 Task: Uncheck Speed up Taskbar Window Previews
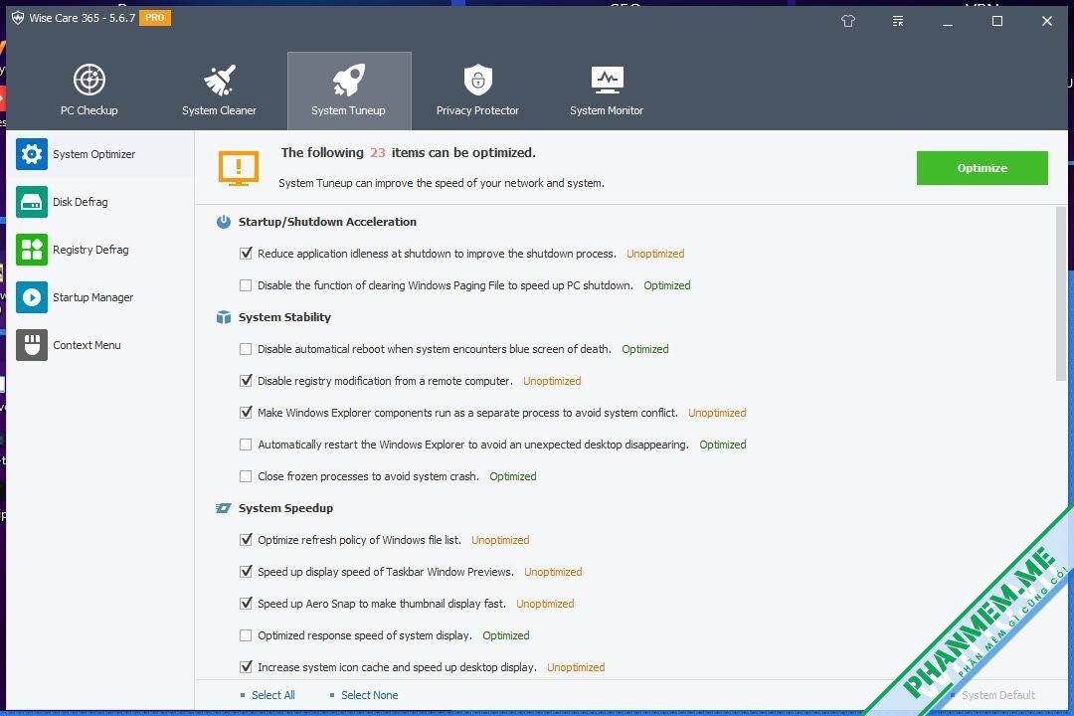point(246,572)
